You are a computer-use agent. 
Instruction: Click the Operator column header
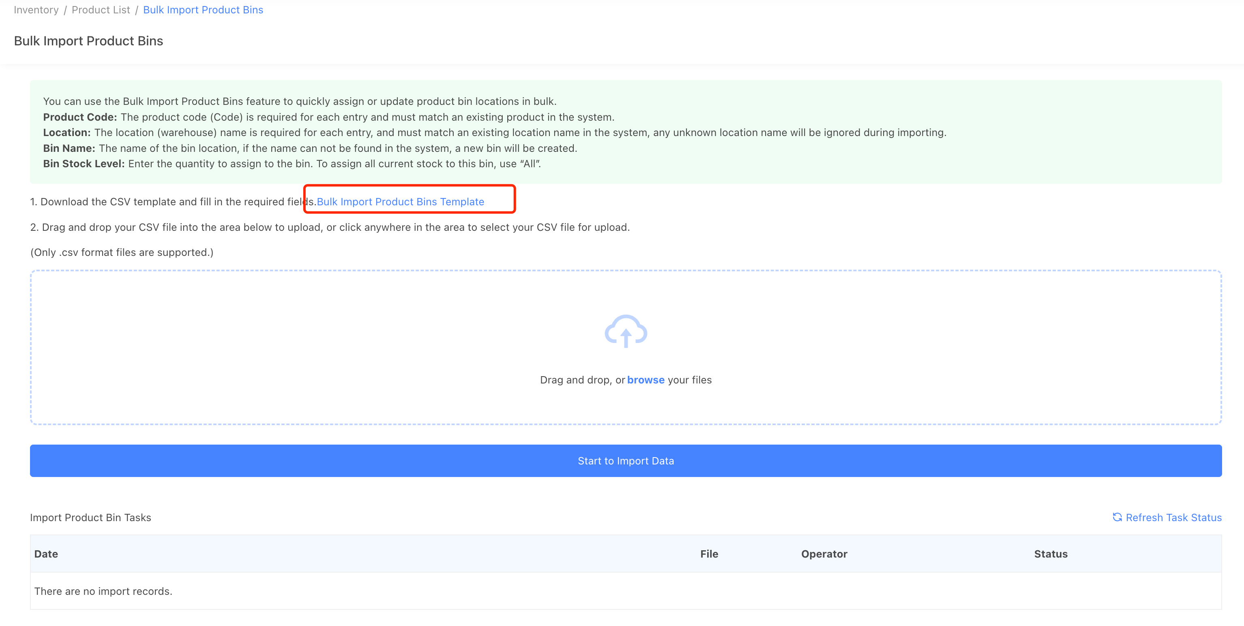click(824, 554)
